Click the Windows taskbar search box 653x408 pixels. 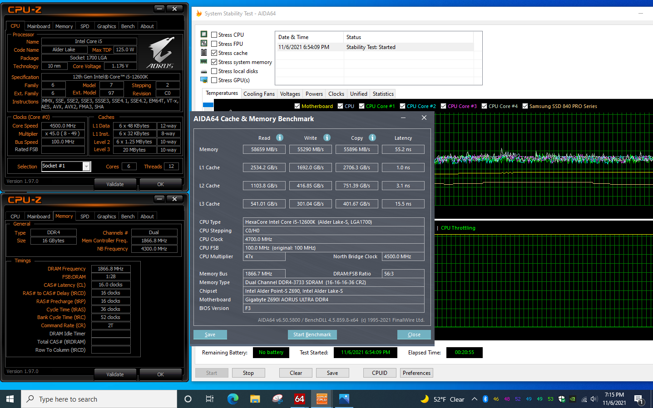click(99, 399)
